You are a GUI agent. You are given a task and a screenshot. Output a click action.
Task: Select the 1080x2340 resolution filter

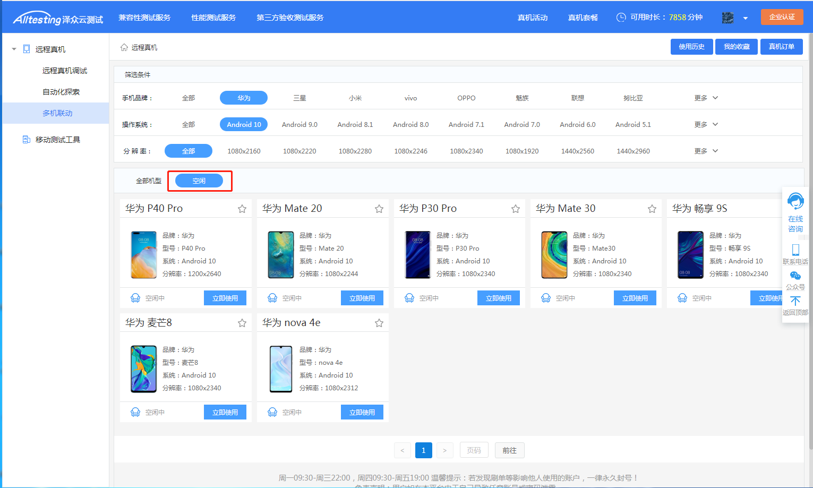[x=466, y=151]
